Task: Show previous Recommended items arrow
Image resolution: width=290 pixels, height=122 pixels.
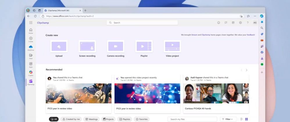Action: [241, 70]
